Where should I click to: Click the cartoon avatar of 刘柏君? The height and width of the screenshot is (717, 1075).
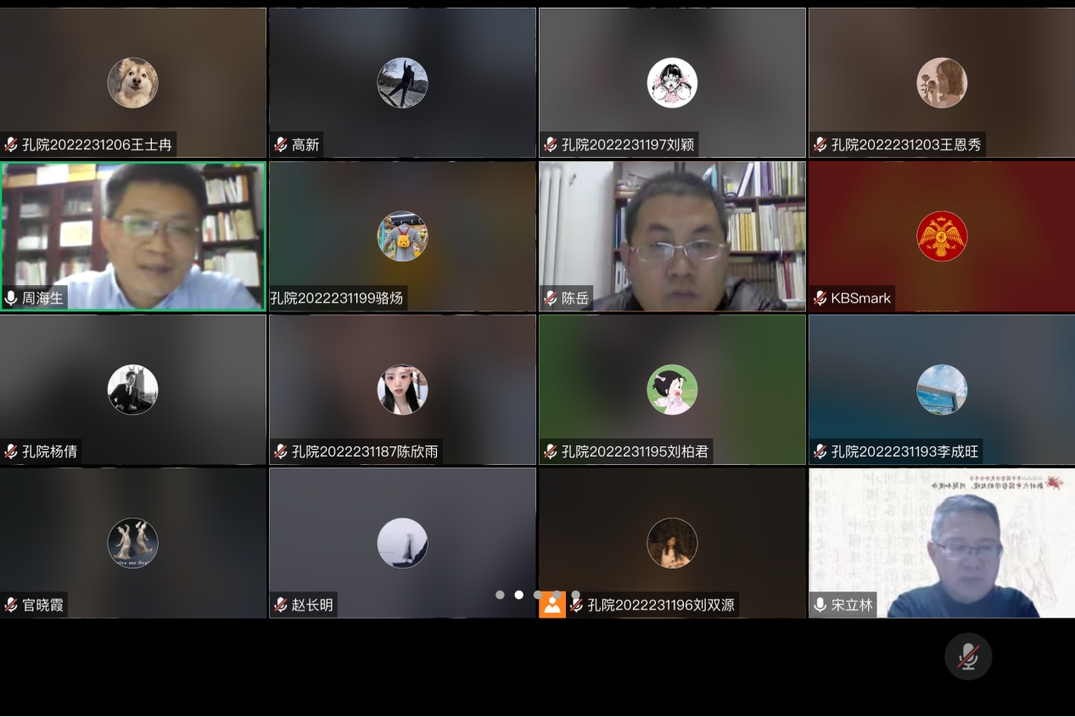672,389
